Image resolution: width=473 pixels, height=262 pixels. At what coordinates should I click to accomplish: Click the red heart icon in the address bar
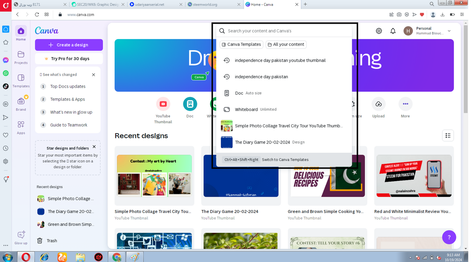coord(422,14)
